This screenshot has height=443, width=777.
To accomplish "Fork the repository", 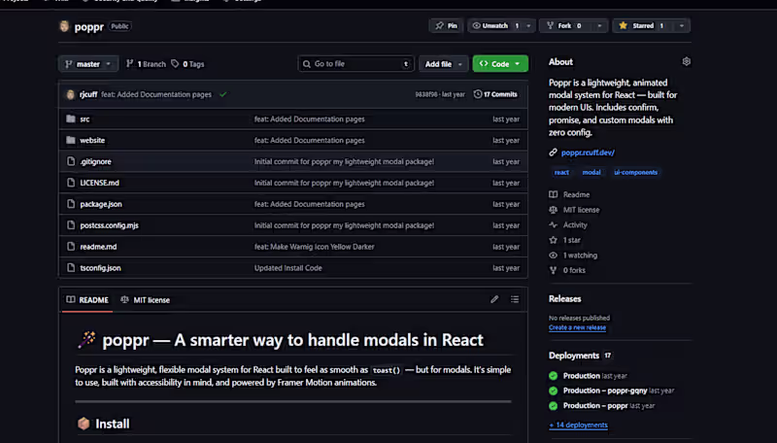I will (565, 26).
